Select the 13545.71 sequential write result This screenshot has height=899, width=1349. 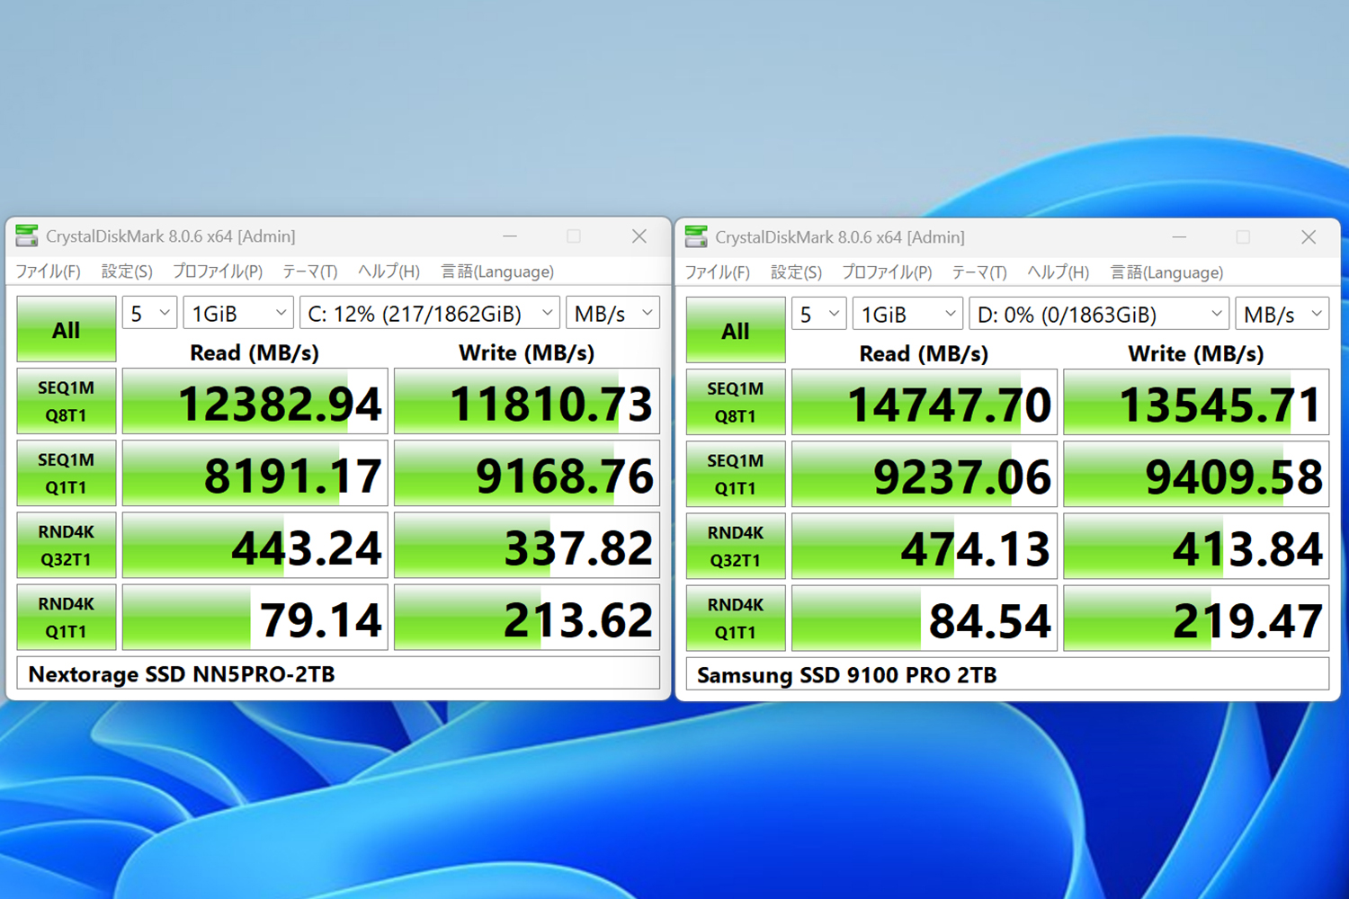click(x=1196, y=402)
